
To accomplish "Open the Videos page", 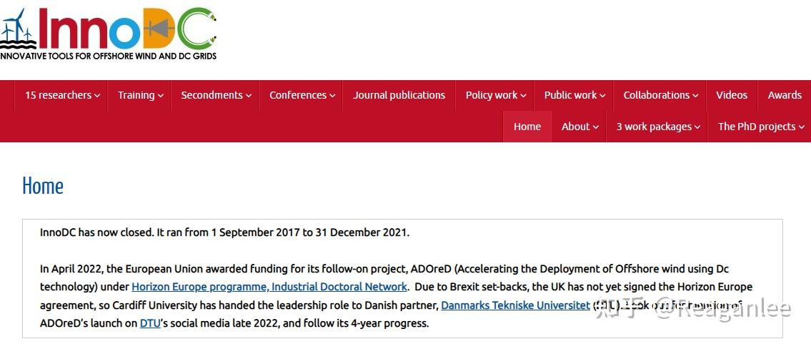I will (x=732, y=95).
